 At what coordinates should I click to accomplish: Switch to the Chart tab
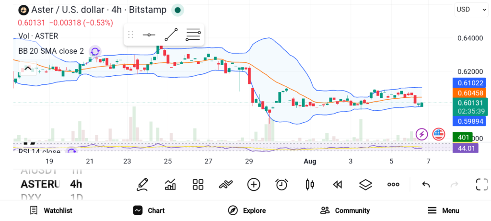click(x=149, y=210)
